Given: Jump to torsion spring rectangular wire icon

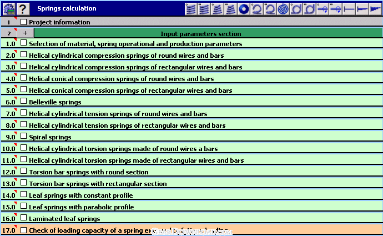Looking at the screenshot, I should [310, 9].
